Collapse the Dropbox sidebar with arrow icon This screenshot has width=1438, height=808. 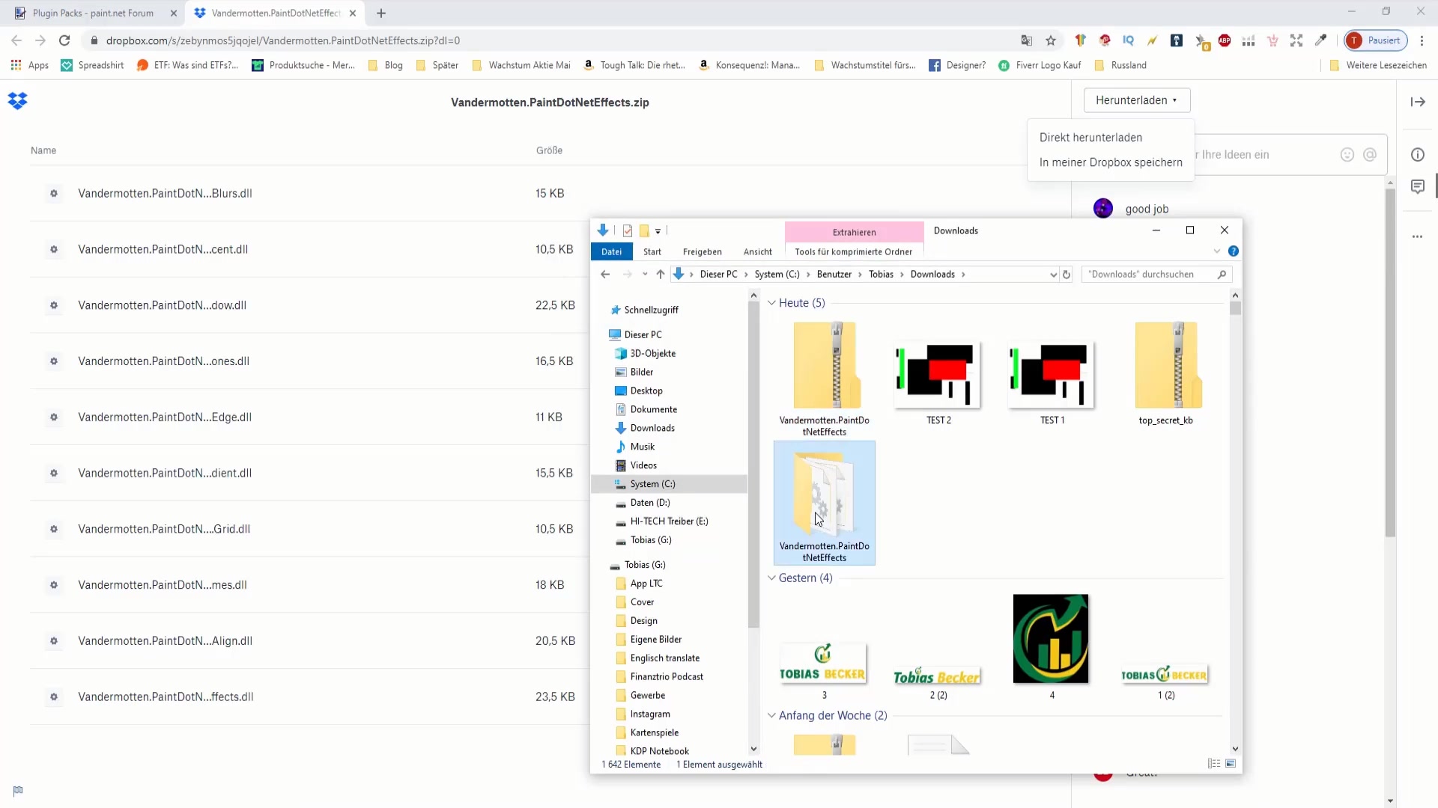1418,102
